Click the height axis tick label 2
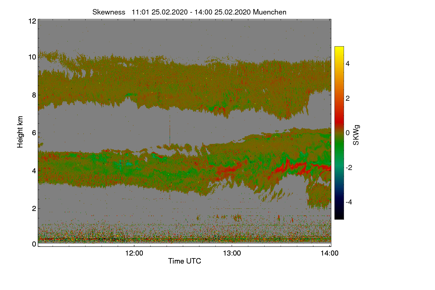The height and width of the screenshot is (290, 435). (34, 208)
